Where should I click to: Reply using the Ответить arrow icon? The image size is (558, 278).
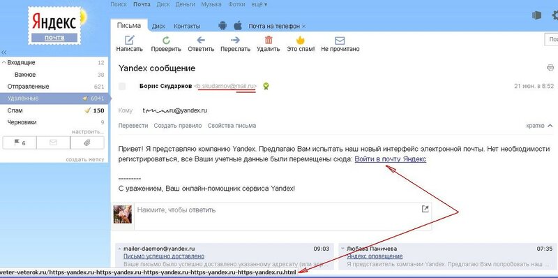201,40
